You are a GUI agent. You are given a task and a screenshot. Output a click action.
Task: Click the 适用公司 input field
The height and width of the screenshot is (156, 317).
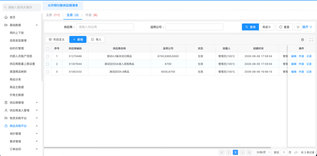click(194, 27)
